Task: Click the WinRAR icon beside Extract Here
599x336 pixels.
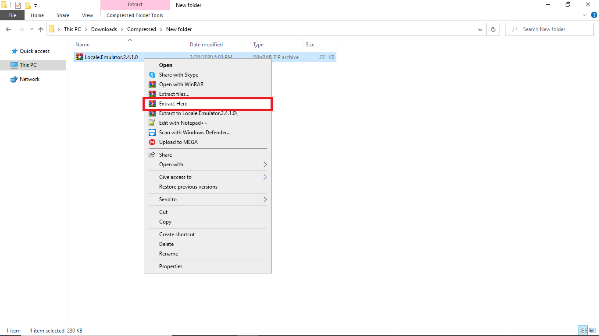Action: 152,104
